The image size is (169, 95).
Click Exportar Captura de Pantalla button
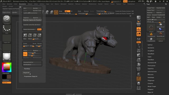point(32,20)
